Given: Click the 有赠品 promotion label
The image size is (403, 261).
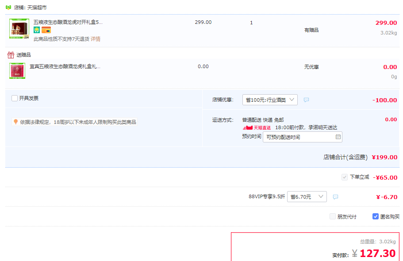Looking at the screenshot, I should point(311,30).
